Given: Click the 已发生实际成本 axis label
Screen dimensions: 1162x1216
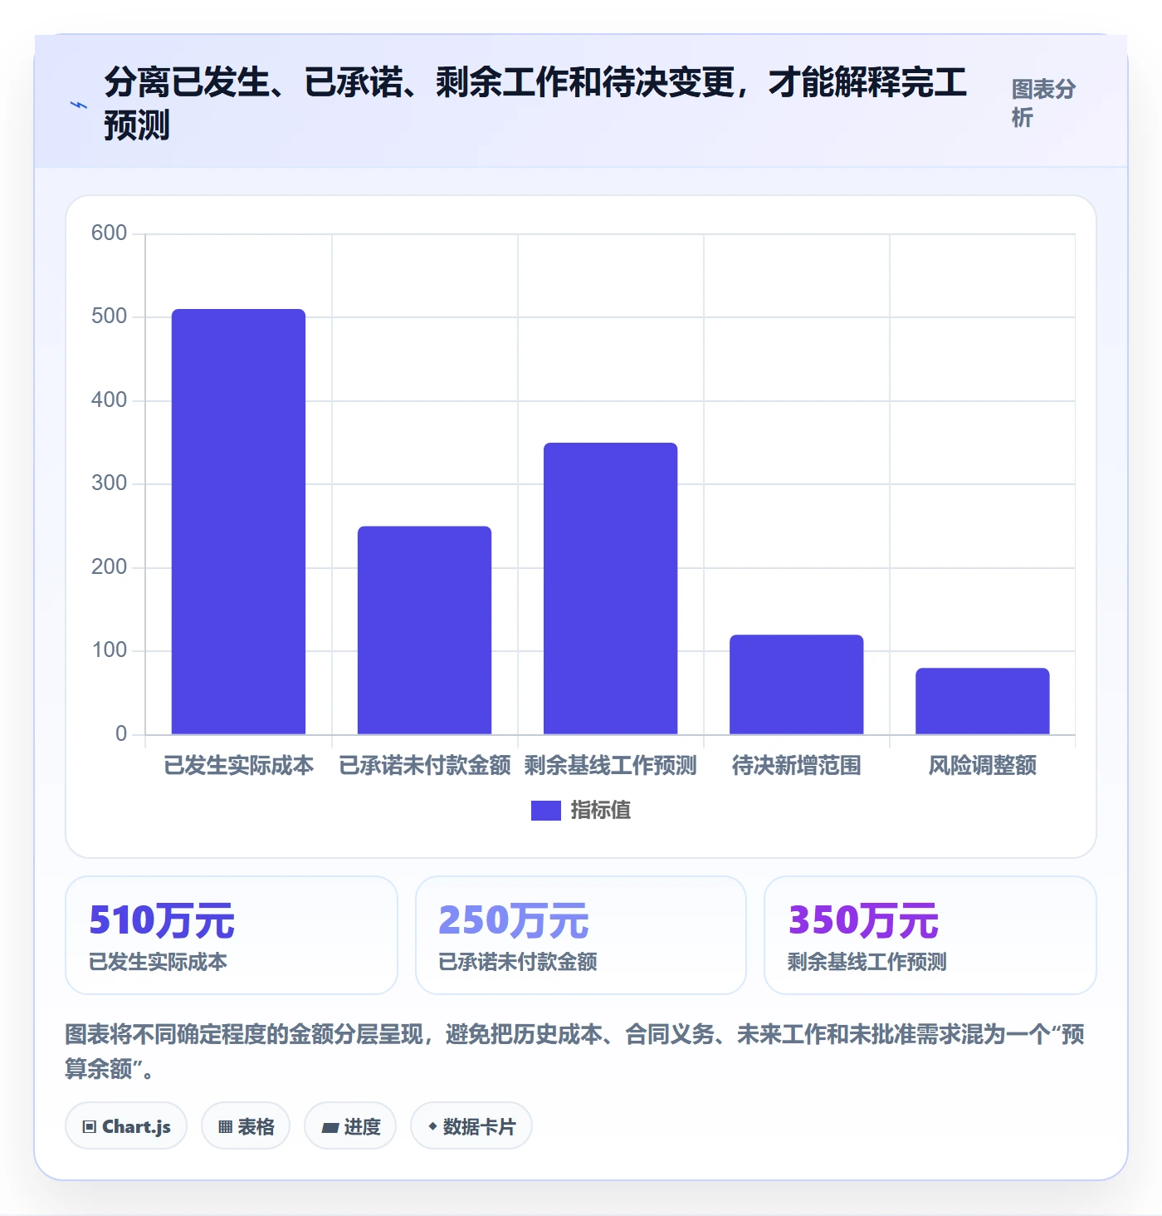Looking at the screenshot, I should 238,765.
